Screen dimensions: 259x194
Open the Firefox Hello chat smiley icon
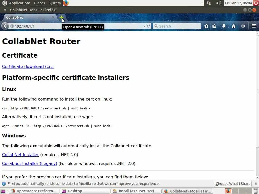tap(243, 26)
